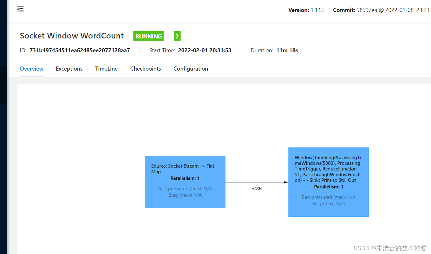Open the Configuration tab
Viewport: 431px width, 254px height.
[191, 69]
